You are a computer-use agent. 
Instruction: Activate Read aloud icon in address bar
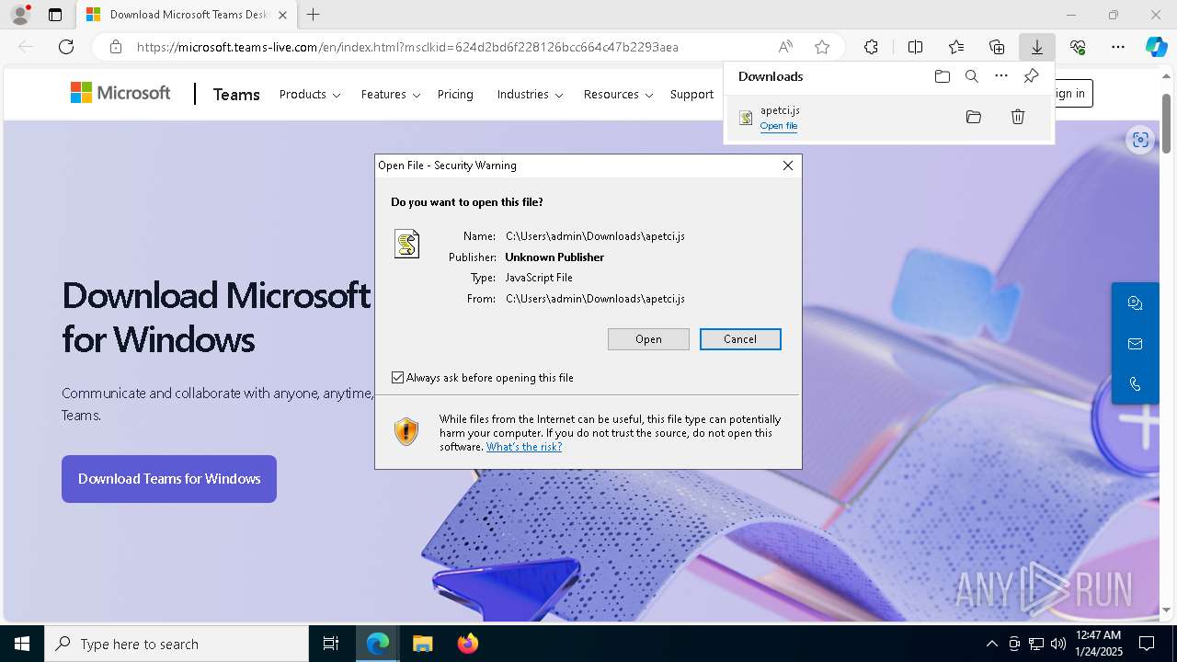click(785, 47)
